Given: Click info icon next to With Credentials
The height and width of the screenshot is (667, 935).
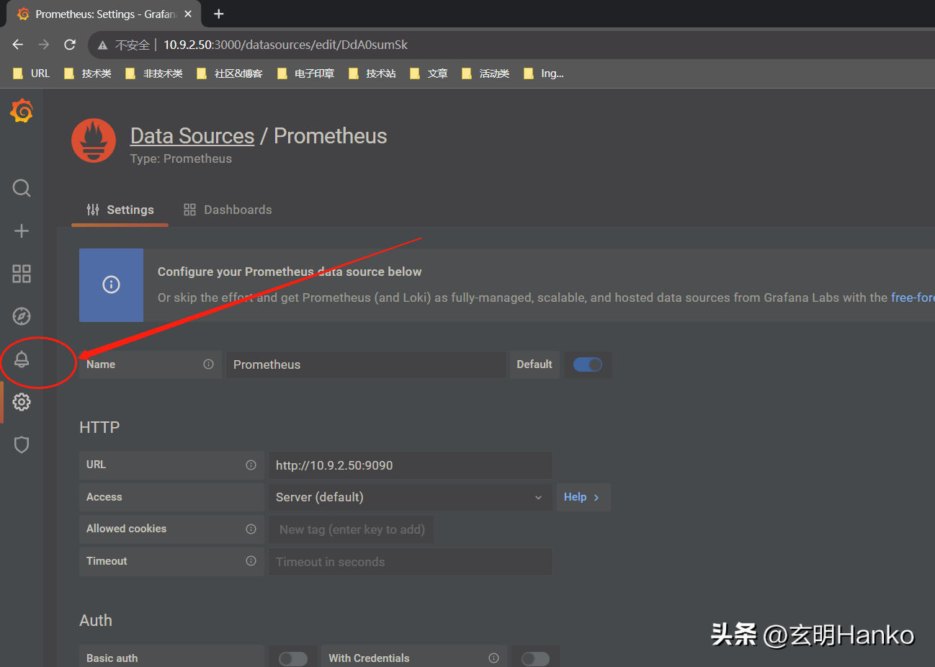Looking at the screenshot, I should (x=493, y=658).
